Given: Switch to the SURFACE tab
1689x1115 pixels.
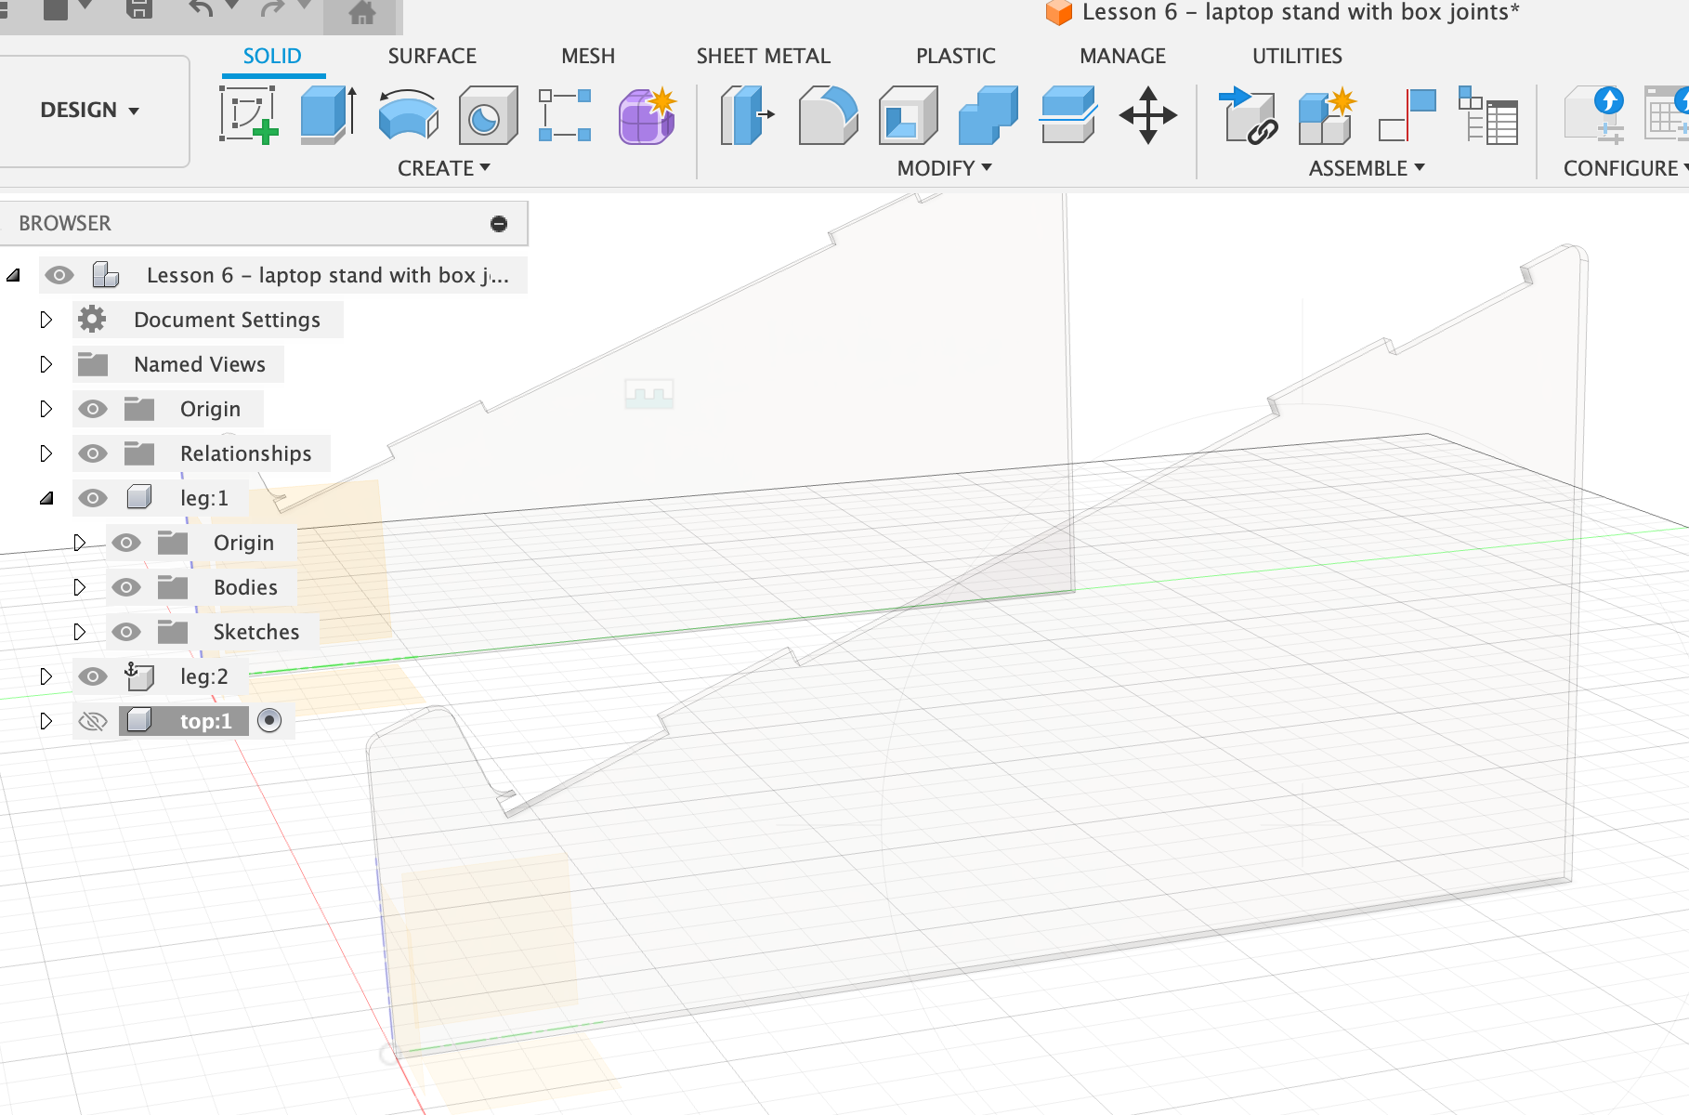Looking at the screenshot, I should 432,56.
